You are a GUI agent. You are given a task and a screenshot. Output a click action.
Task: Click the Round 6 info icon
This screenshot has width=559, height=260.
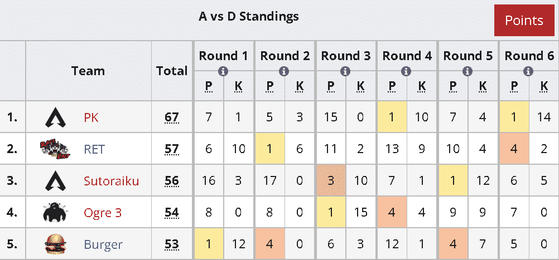[x=528, y=71]
